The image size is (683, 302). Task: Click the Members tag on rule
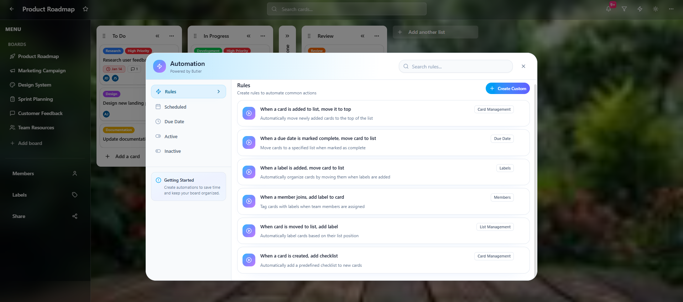click(x=502, y=197)
